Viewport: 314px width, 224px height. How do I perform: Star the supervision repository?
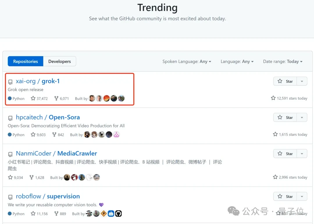(285, 197)
